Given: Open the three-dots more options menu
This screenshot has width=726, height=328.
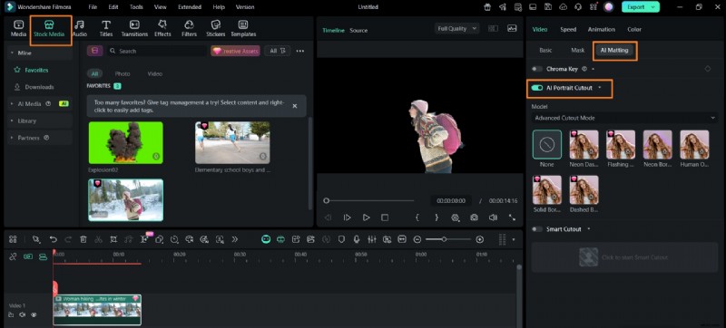Looking at the screenshot, I should (x=300, y=51).
